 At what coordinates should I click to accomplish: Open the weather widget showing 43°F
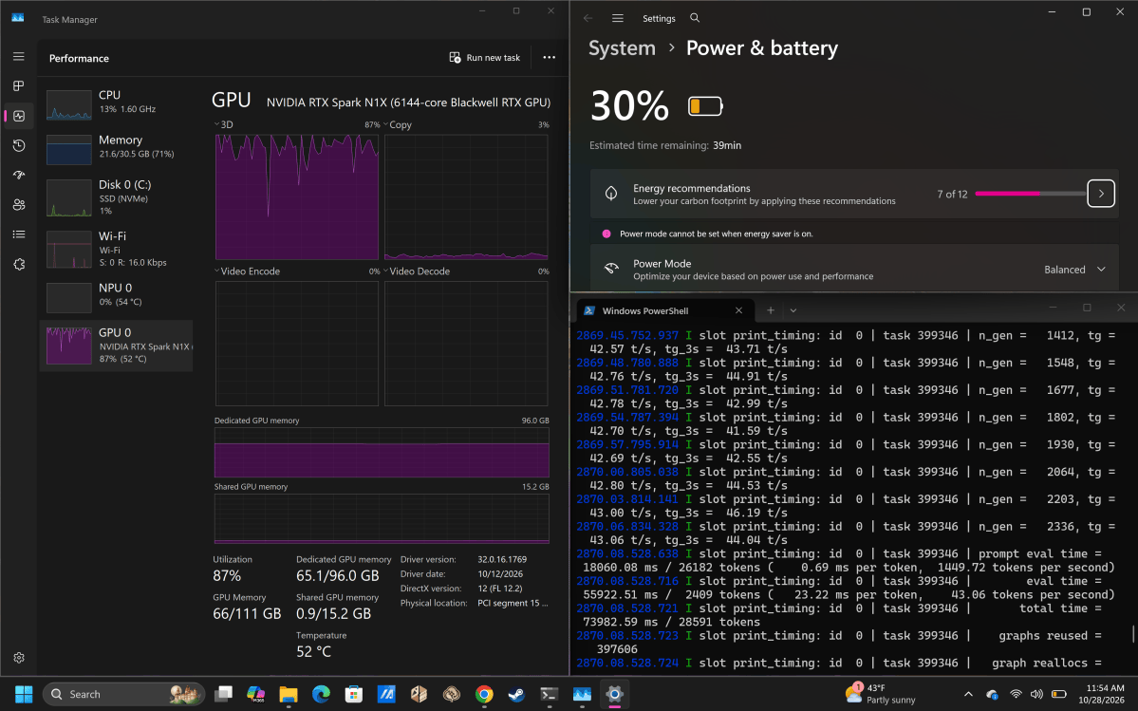point(881,694)
